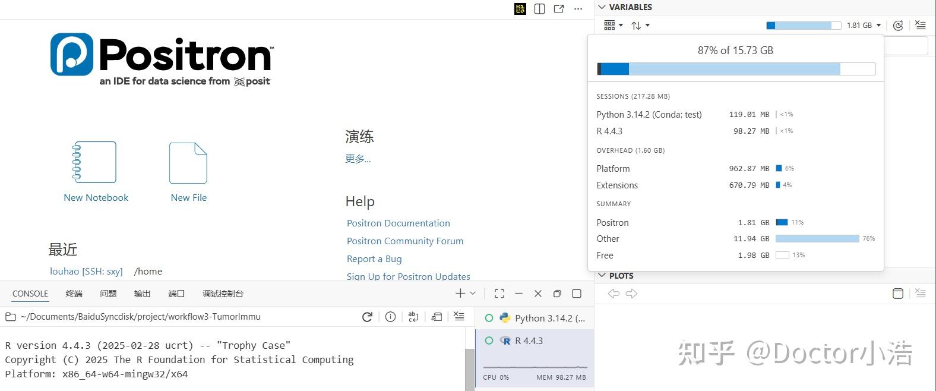Restart the R console session
The height and width of the screenshot is (391, 936).
368,317
